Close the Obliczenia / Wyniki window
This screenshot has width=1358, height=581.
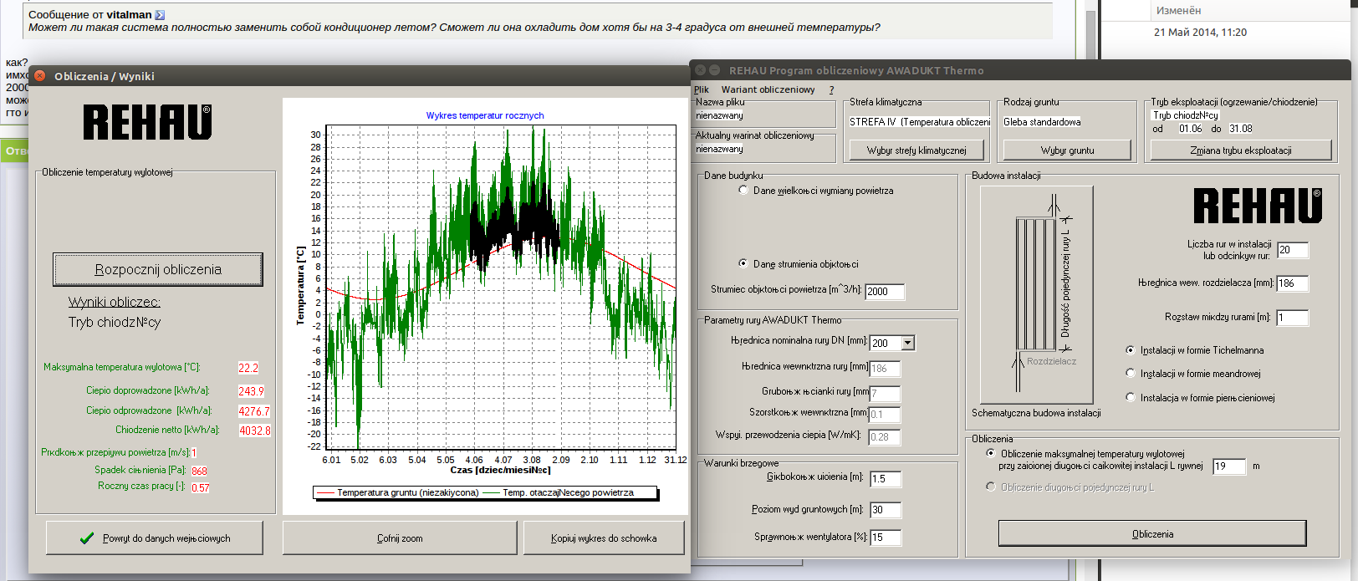click(39, 76)
